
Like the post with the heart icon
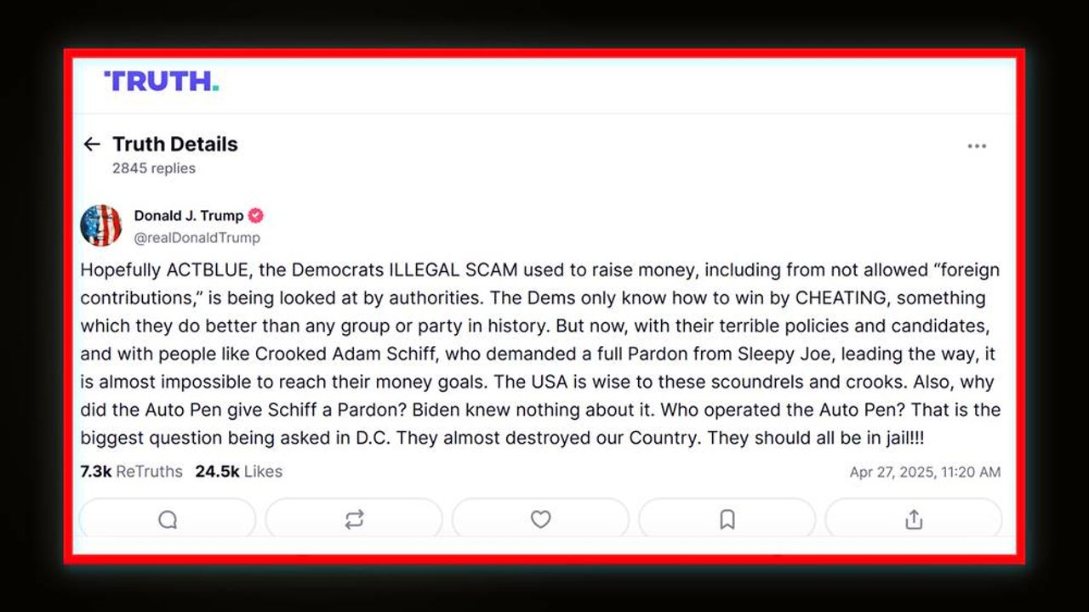[x=540, y=519]
